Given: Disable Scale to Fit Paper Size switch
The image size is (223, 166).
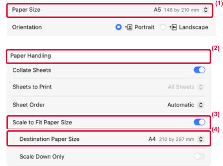Looking at the screenshot, I should pos(199,122).
